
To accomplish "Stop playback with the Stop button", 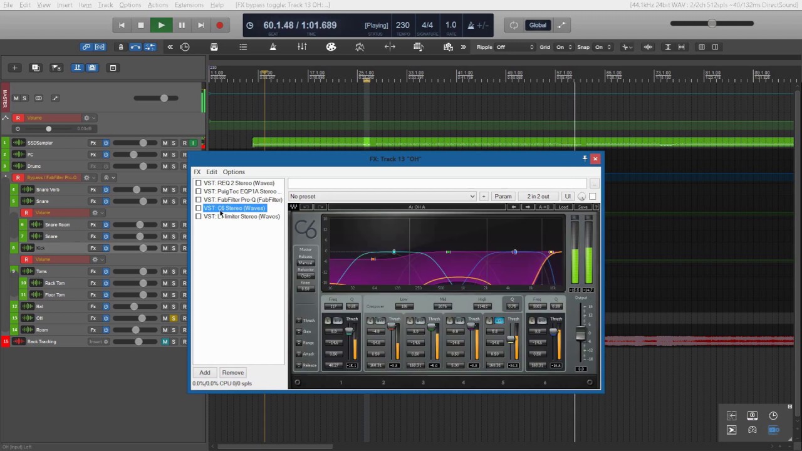I will [141, 25].
